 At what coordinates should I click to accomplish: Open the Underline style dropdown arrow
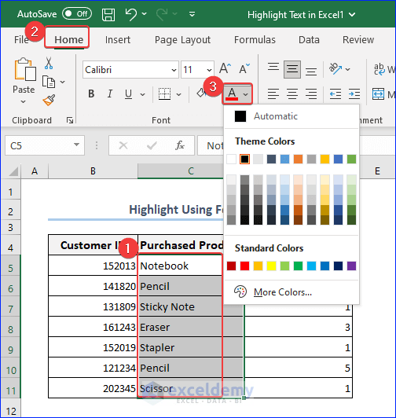[x=143, y=94]
